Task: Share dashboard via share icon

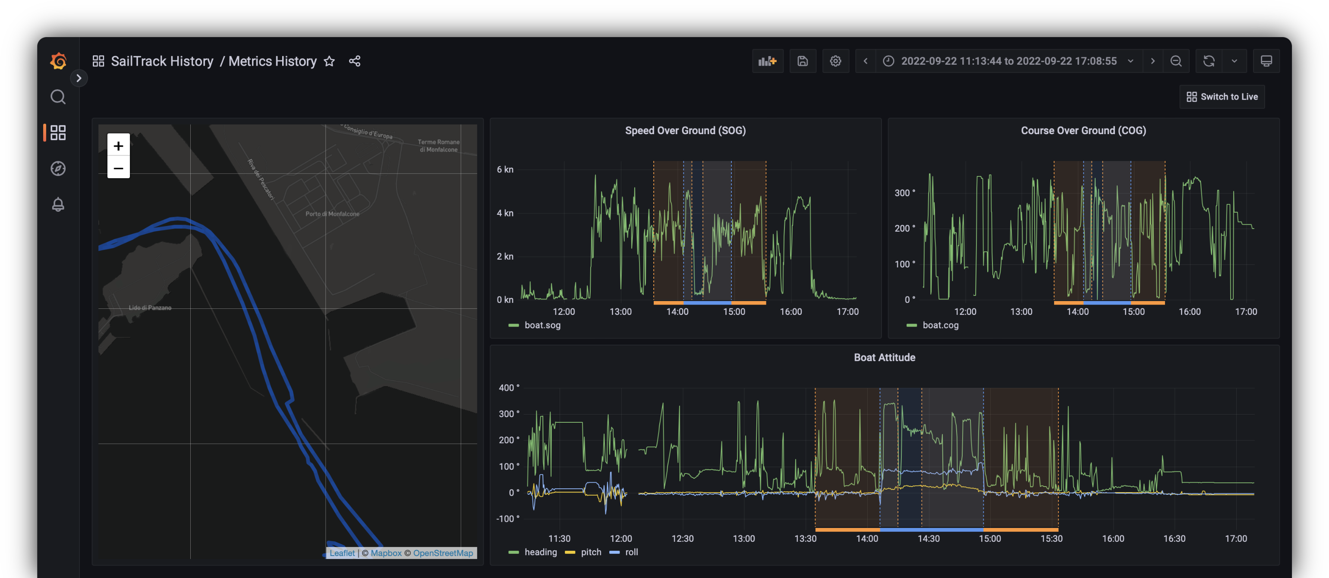Action: [x=354, y=61]
